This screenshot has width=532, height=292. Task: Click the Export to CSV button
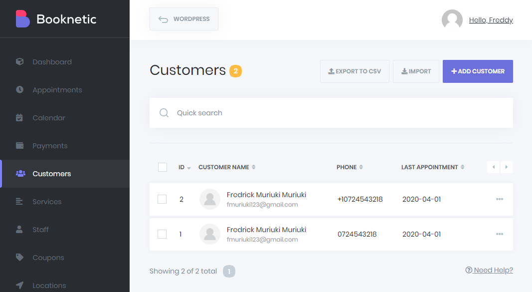(x=355, y=71)
